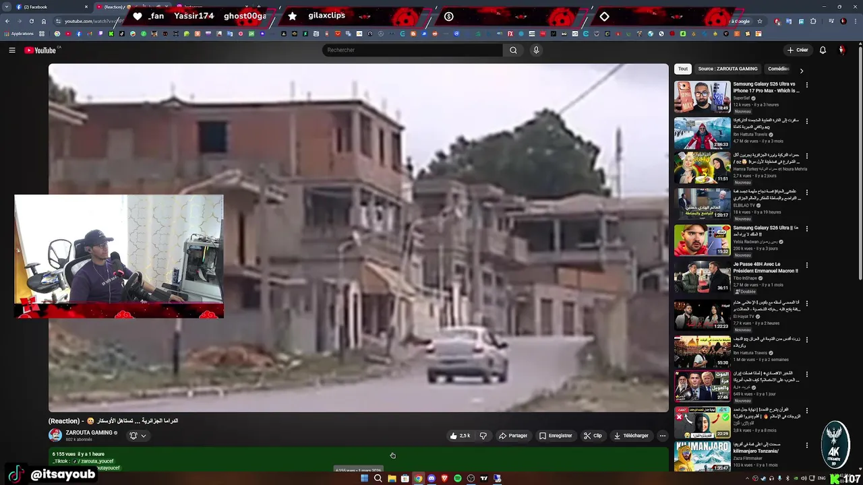Open the three-dot more actions menu under the video
The image size is (863, 485).
[x=662, y=436]
